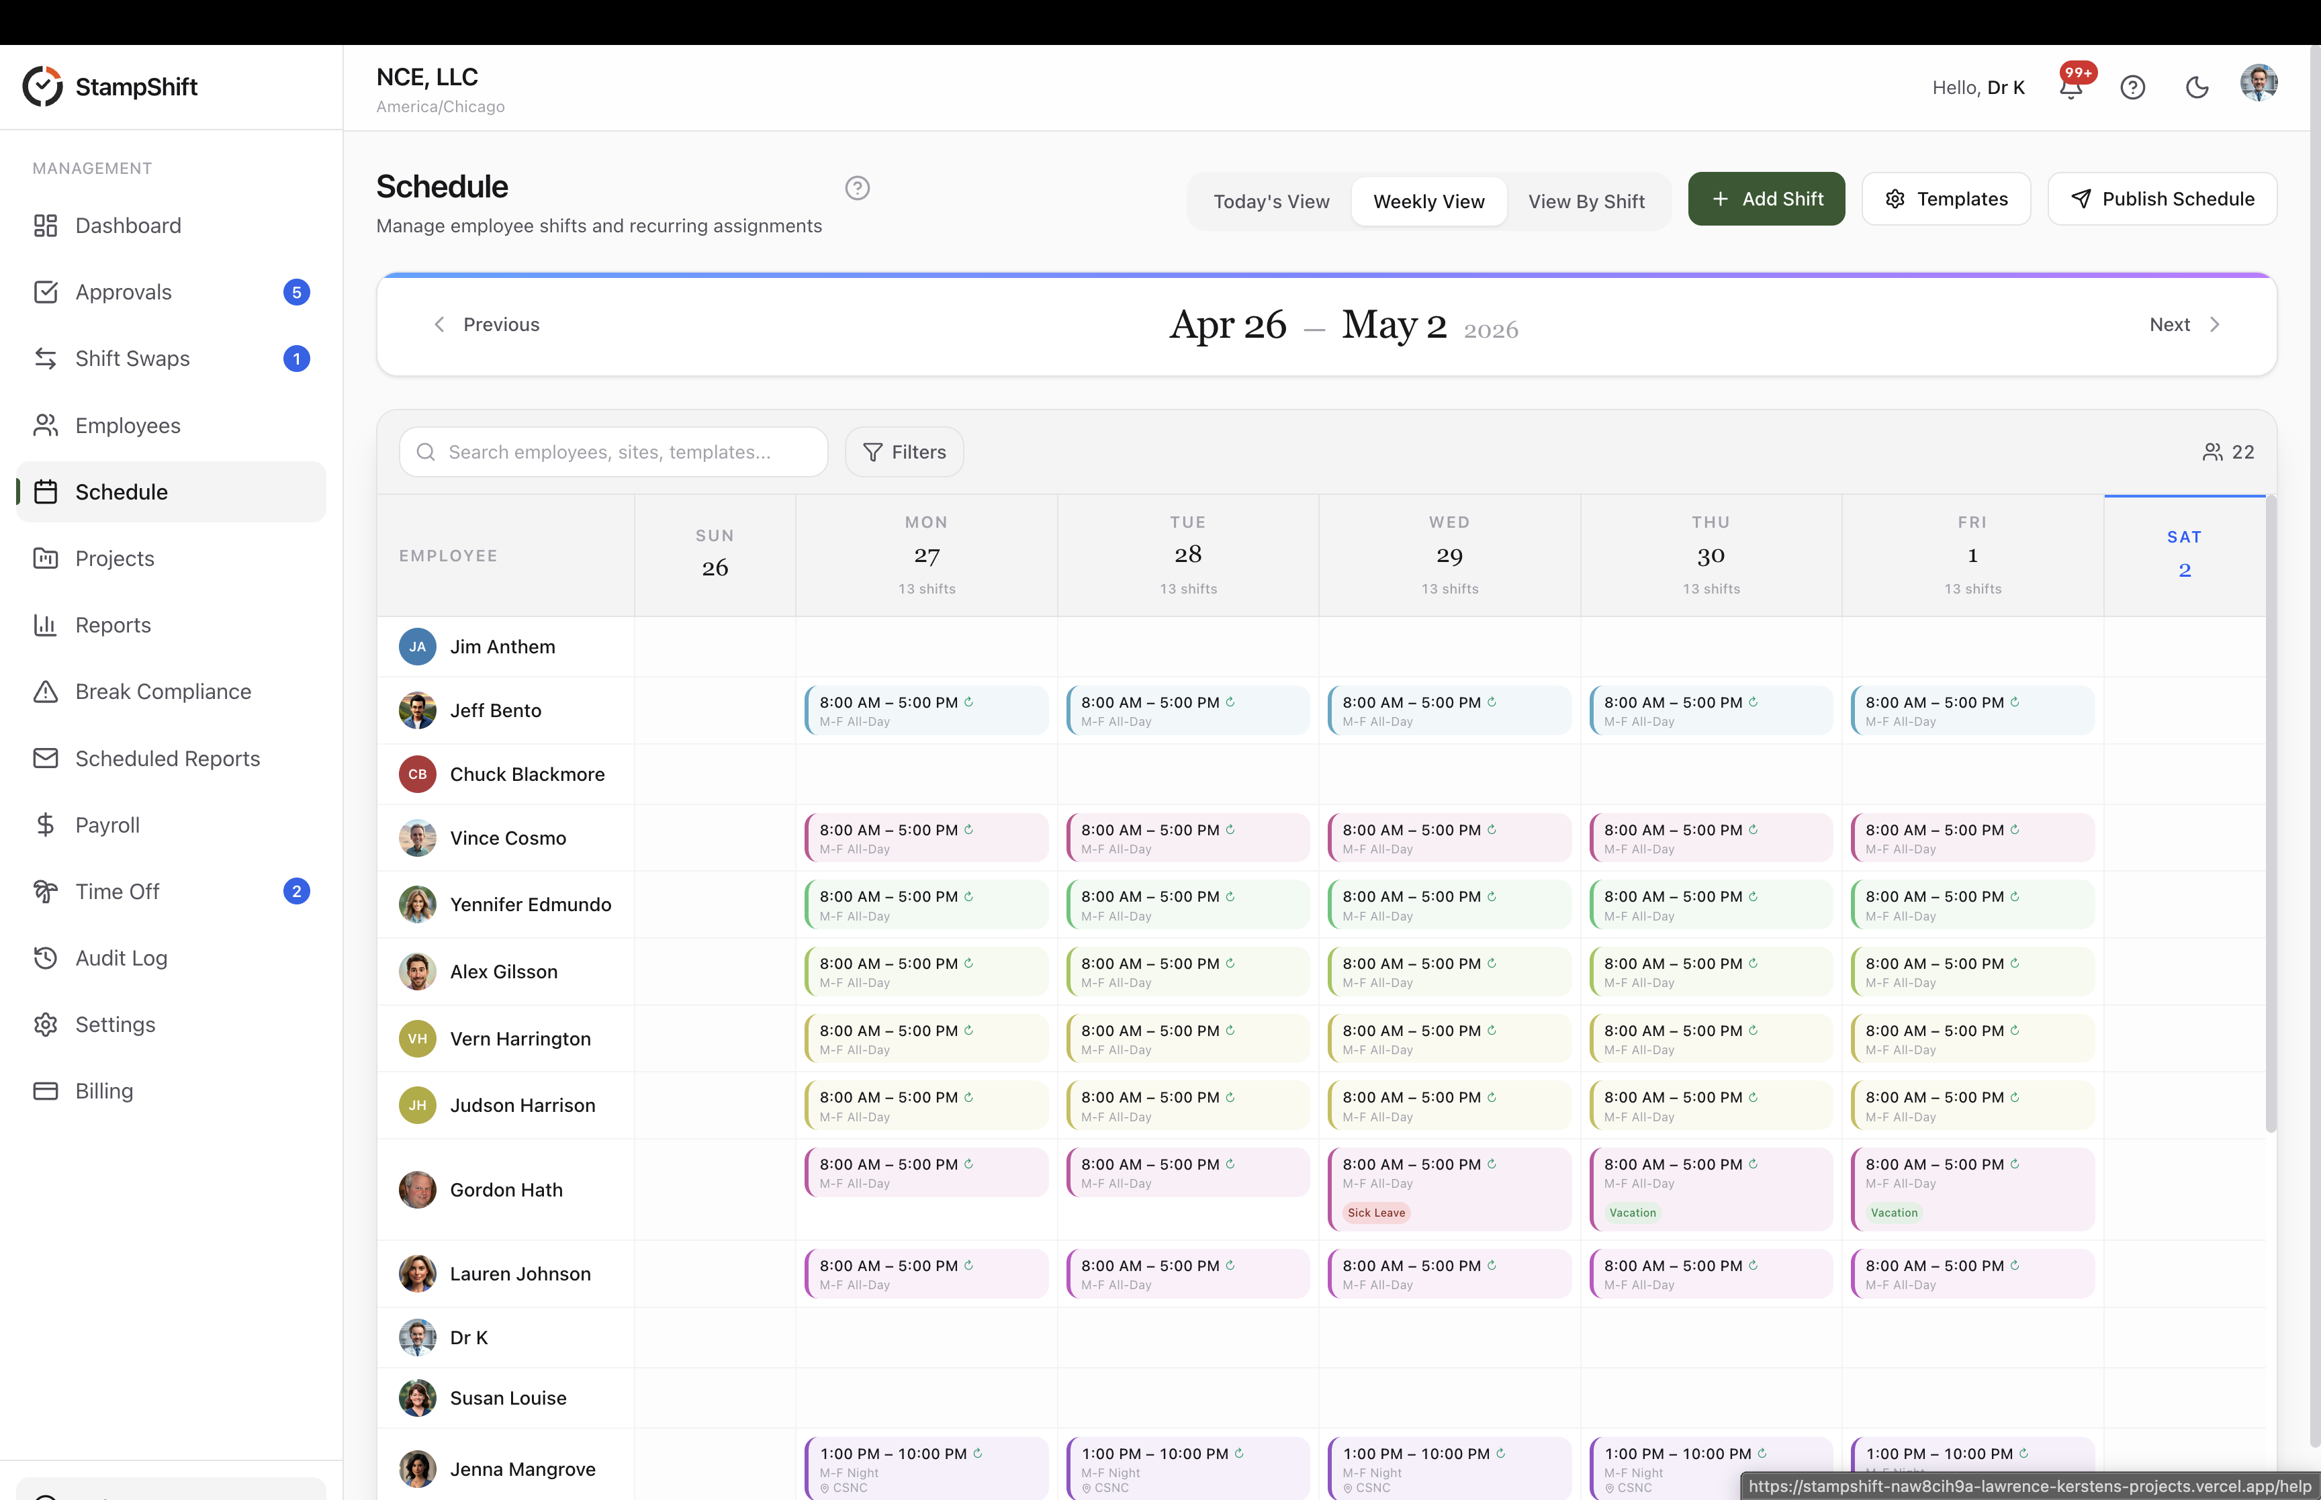Open the notifications bell icon
Image resolution: width=2321 pixels, height=1500 pixels.
click(x=2070, y=88)
